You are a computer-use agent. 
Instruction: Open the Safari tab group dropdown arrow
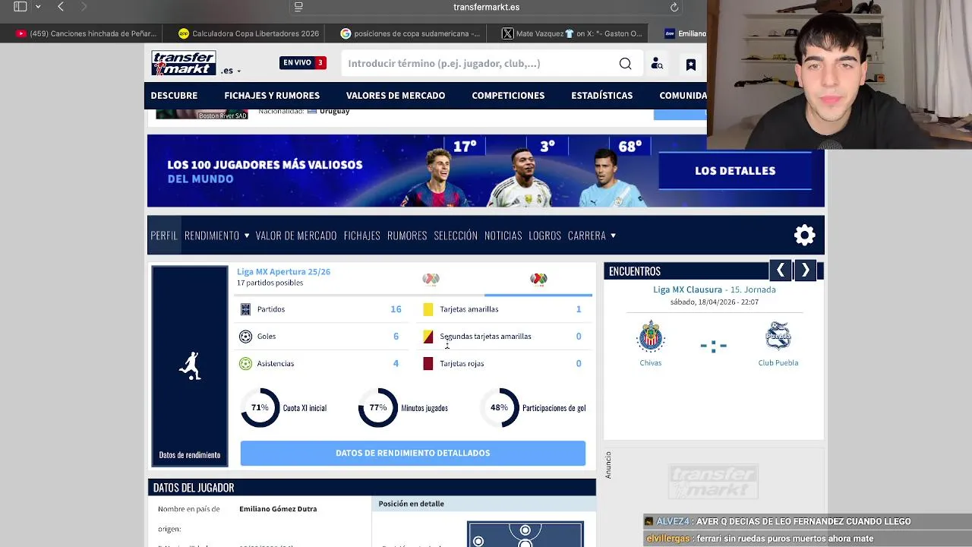tap(38, 7)
